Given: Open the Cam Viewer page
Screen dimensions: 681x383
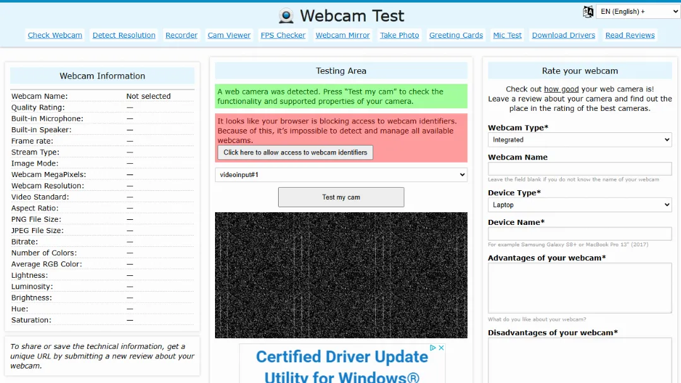Looking at the screenshot, I should pos(229,35).
